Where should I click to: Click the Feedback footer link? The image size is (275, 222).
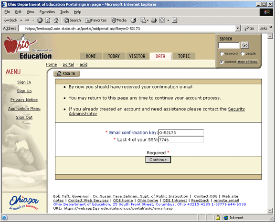click(200, 200)
